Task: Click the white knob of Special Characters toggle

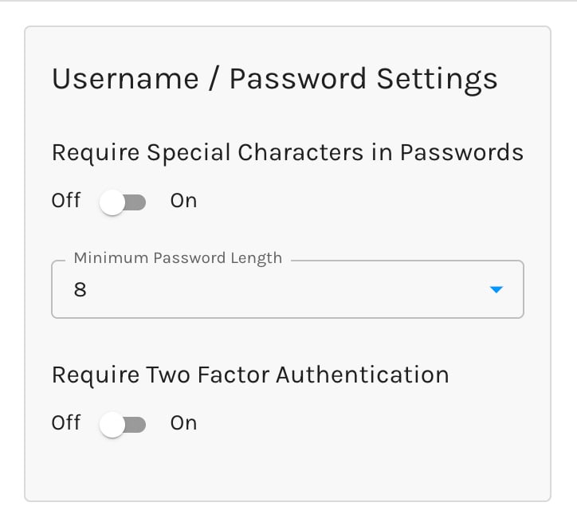Action: [112, 202]
